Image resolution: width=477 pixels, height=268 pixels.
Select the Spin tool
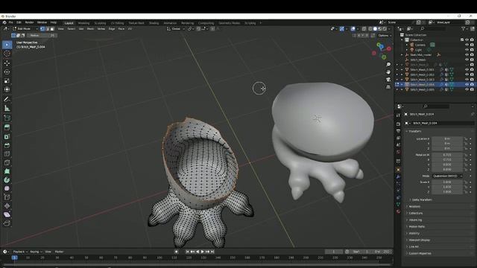(7, 180)
